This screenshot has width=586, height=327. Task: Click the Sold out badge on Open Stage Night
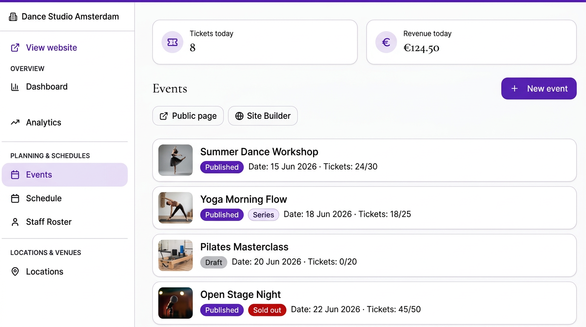(267, 310)
